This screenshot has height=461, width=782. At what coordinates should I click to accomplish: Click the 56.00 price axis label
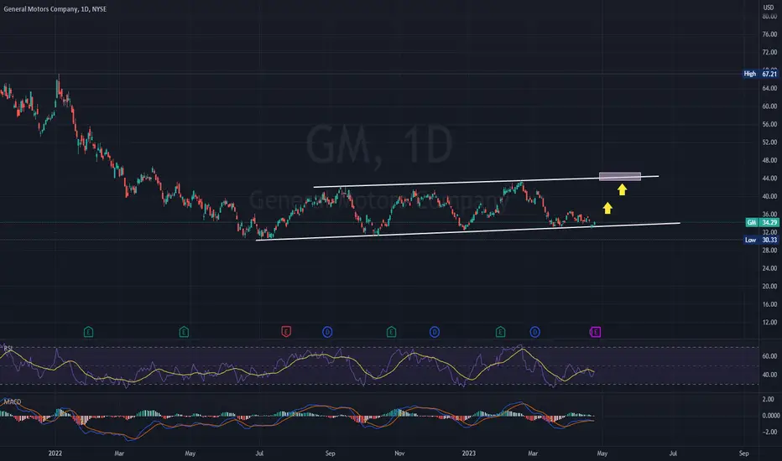[x=769, y=124]
